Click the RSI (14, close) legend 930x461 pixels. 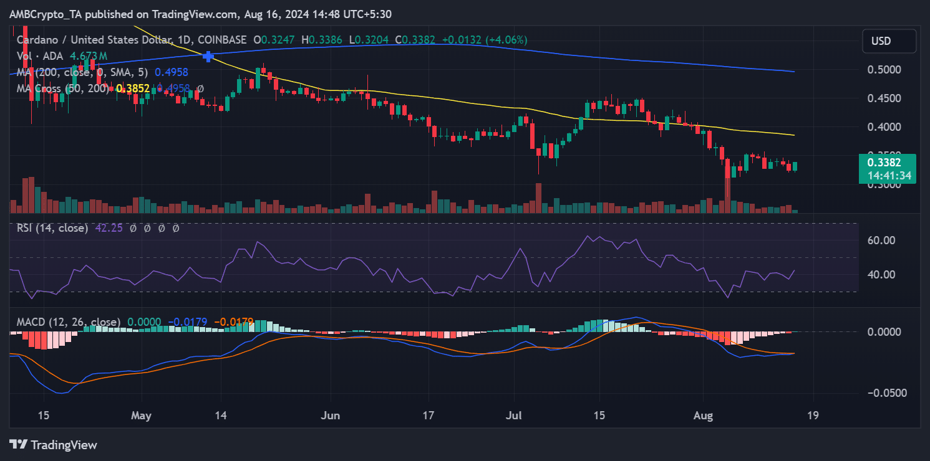(x=52, y=228)
